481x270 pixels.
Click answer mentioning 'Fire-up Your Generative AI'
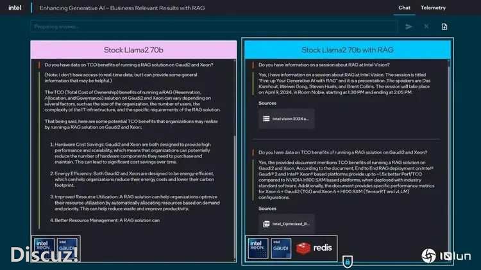344,83
